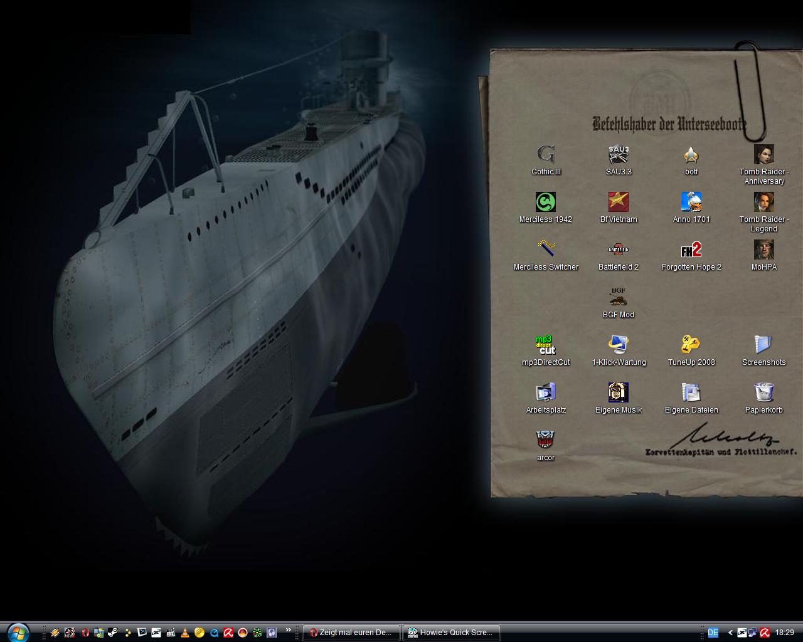Select the Papierkorb recycle bin
The height and width of the screenshot is (642, 803).
coord(764,399)
